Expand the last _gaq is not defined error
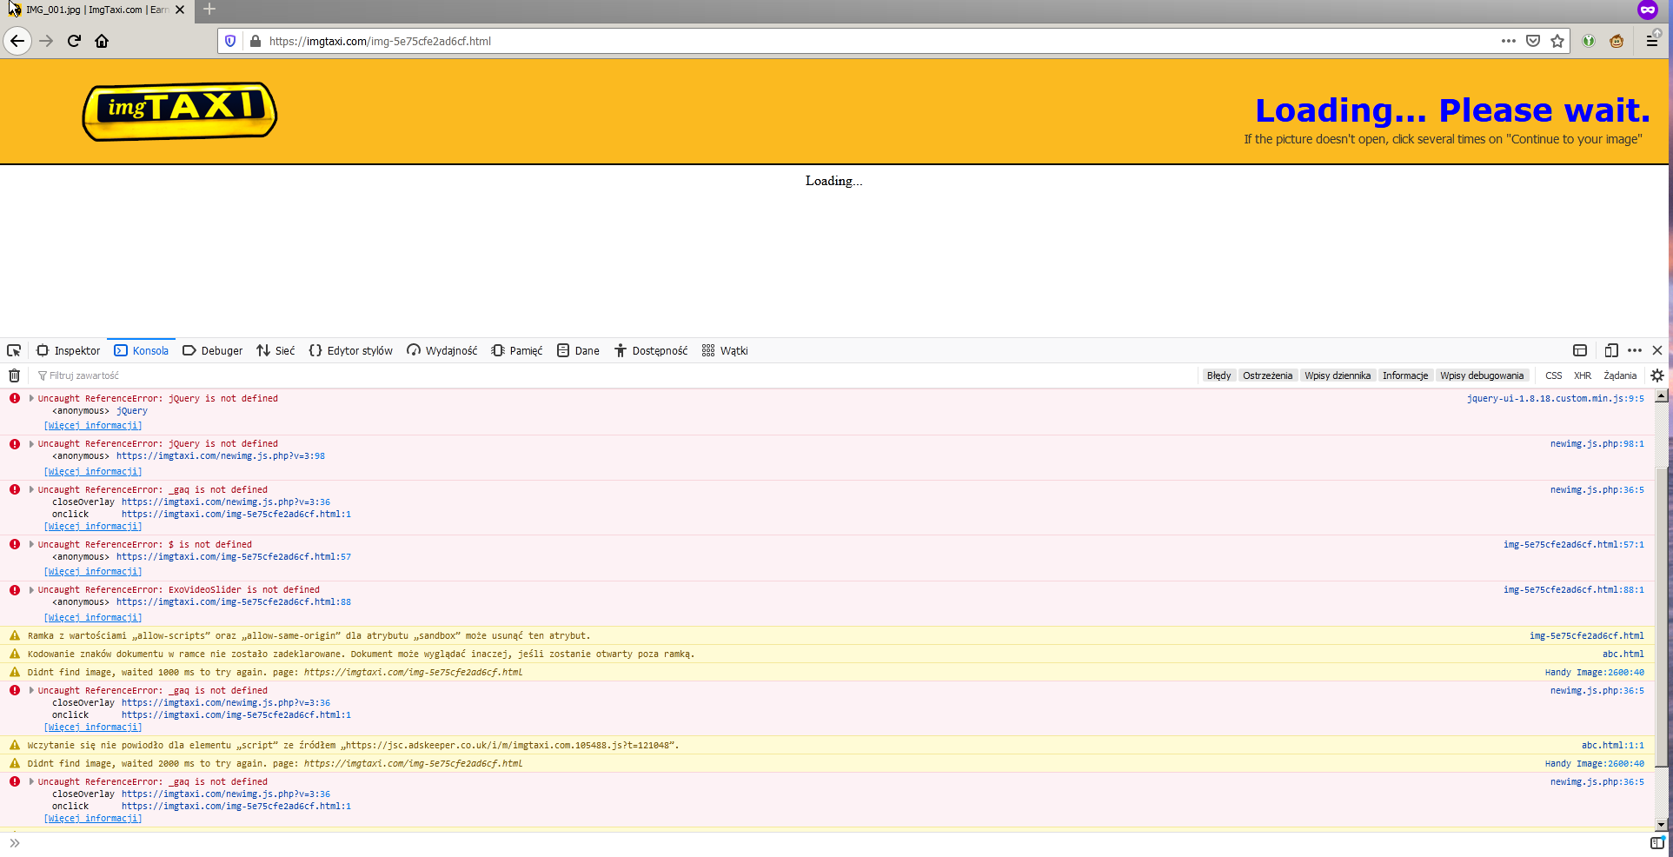1673x857 pixels. coord(31,781)
